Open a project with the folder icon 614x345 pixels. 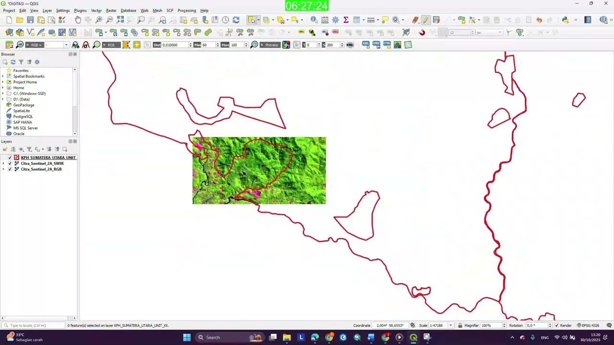pos(20,20)
